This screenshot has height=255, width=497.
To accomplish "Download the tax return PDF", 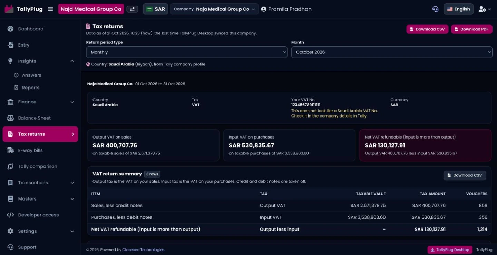I will tap(471, 29).
